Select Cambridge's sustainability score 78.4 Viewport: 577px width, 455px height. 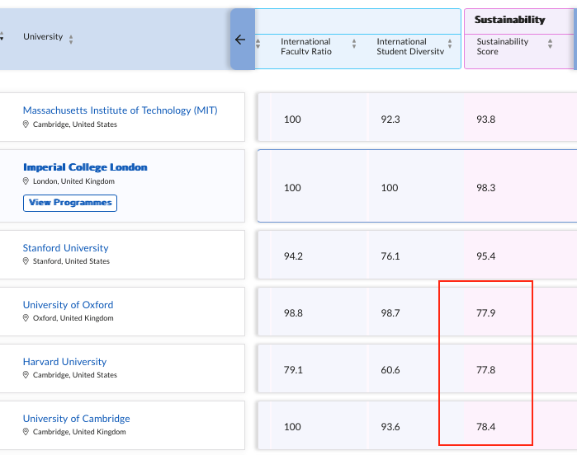coord(485,427)
